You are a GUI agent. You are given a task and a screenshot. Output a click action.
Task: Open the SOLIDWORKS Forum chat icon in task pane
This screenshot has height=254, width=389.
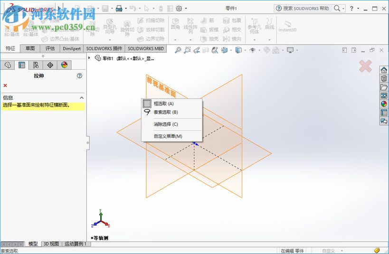tap(384, 121)
